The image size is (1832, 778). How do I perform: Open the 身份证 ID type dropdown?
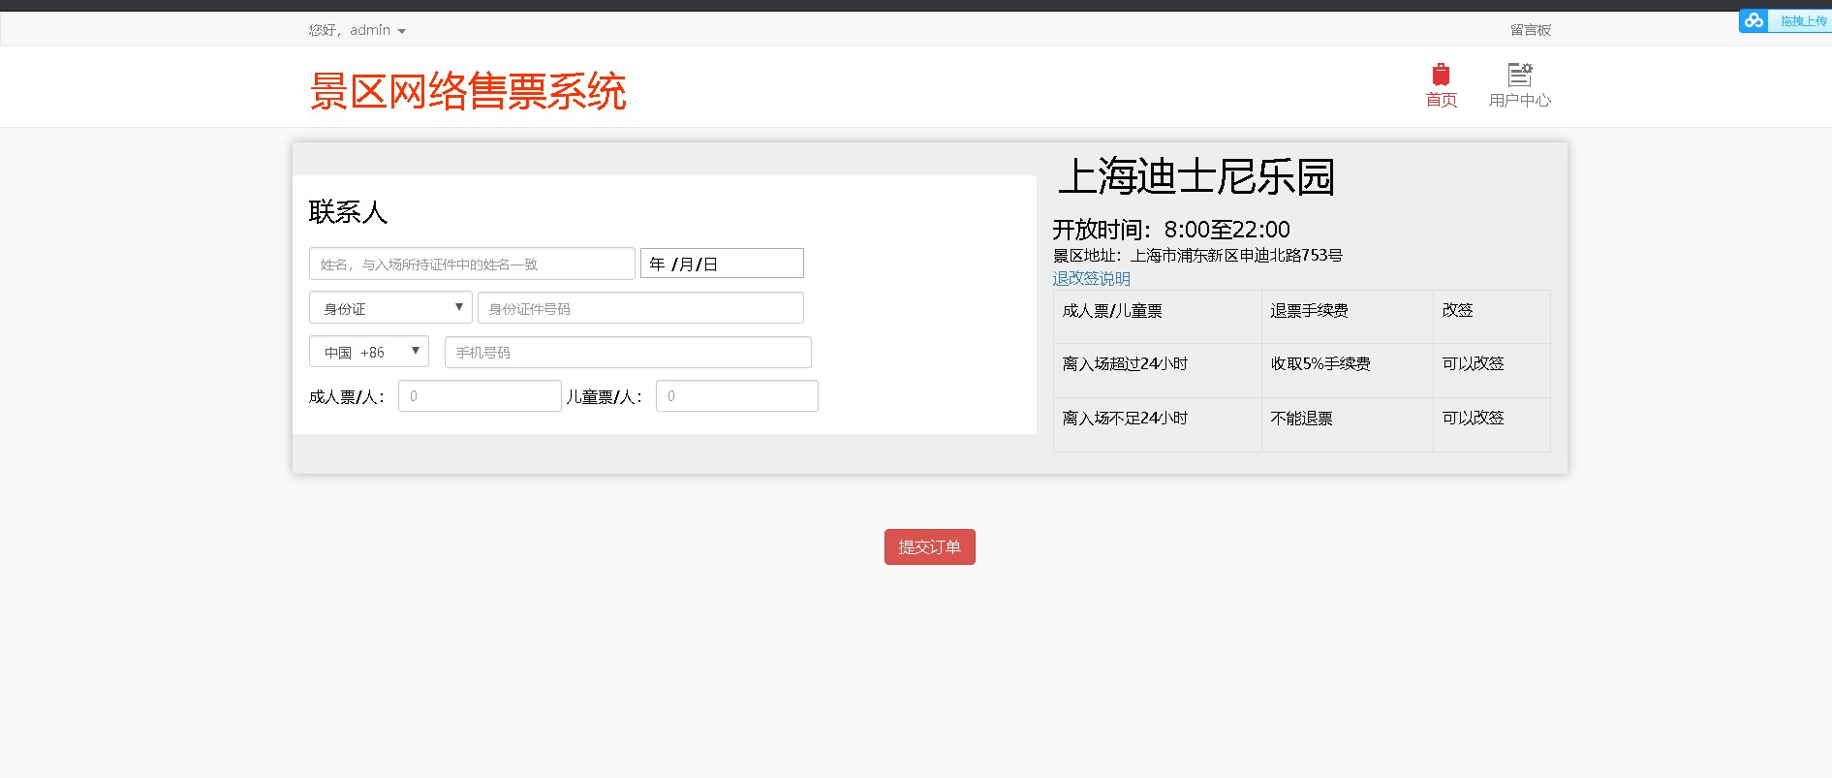[390, 308]
